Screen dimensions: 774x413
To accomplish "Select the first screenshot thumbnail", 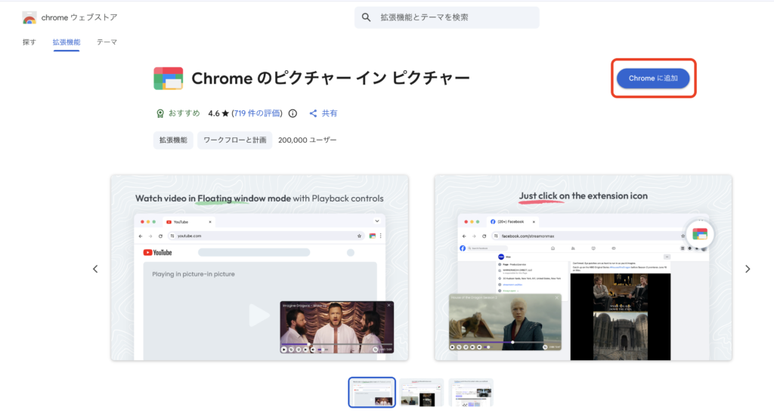I will [x=371, y=393].
